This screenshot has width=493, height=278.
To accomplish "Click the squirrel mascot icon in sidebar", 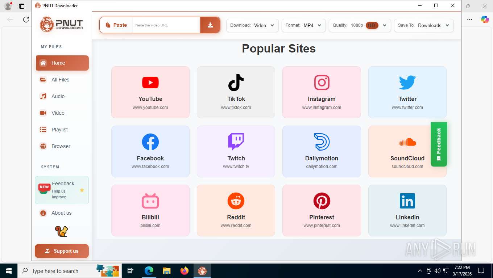I will tap(62, 231).
